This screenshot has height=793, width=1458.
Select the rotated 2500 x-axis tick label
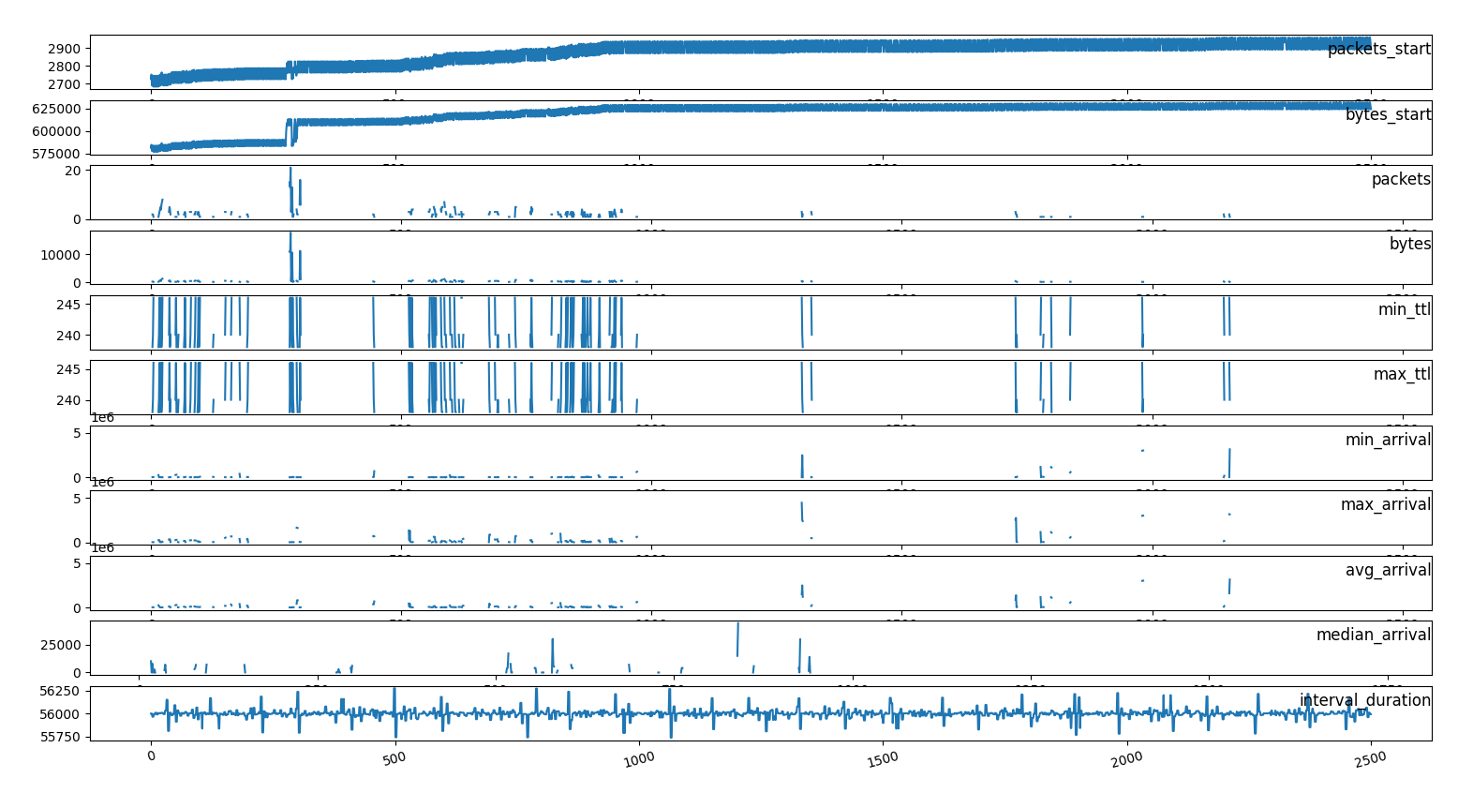pyautogui.click(x=1371, y=758)
